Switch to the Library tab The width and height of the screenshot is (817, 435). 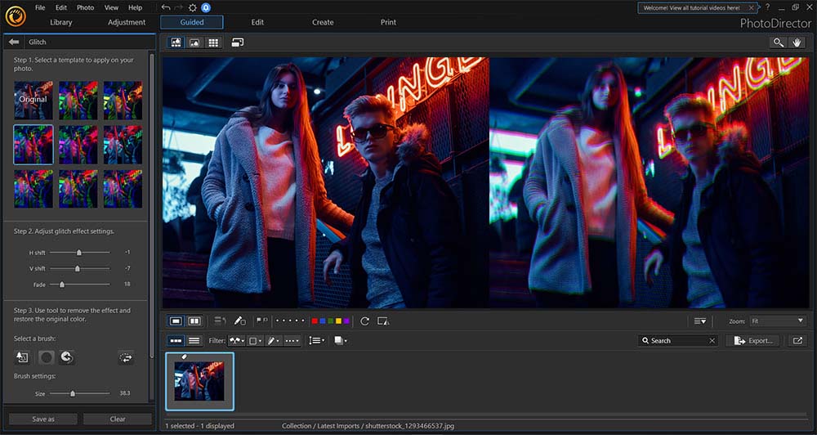61,22
